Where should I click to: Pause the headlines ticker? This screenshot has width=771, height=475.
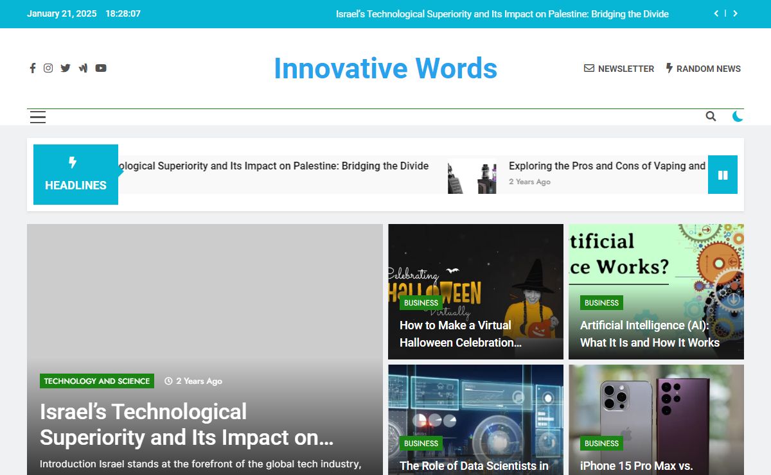(x=723, y=175)
